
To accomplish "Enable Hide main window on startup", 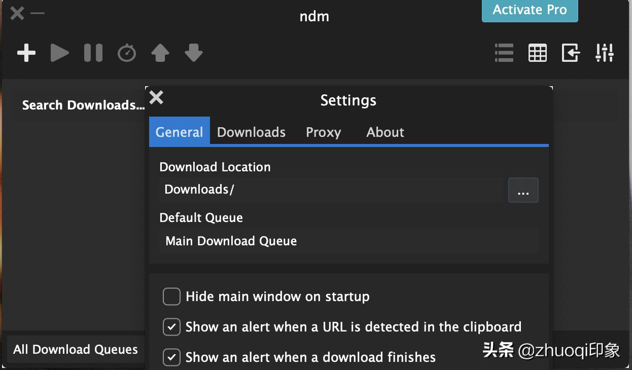I will pos(171,297).
